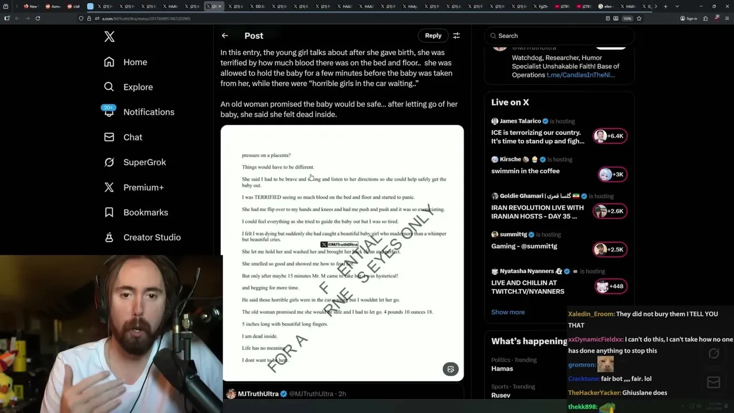Open the Grok floating button near chat
This screenshot has height=413, width=734.
714,354
